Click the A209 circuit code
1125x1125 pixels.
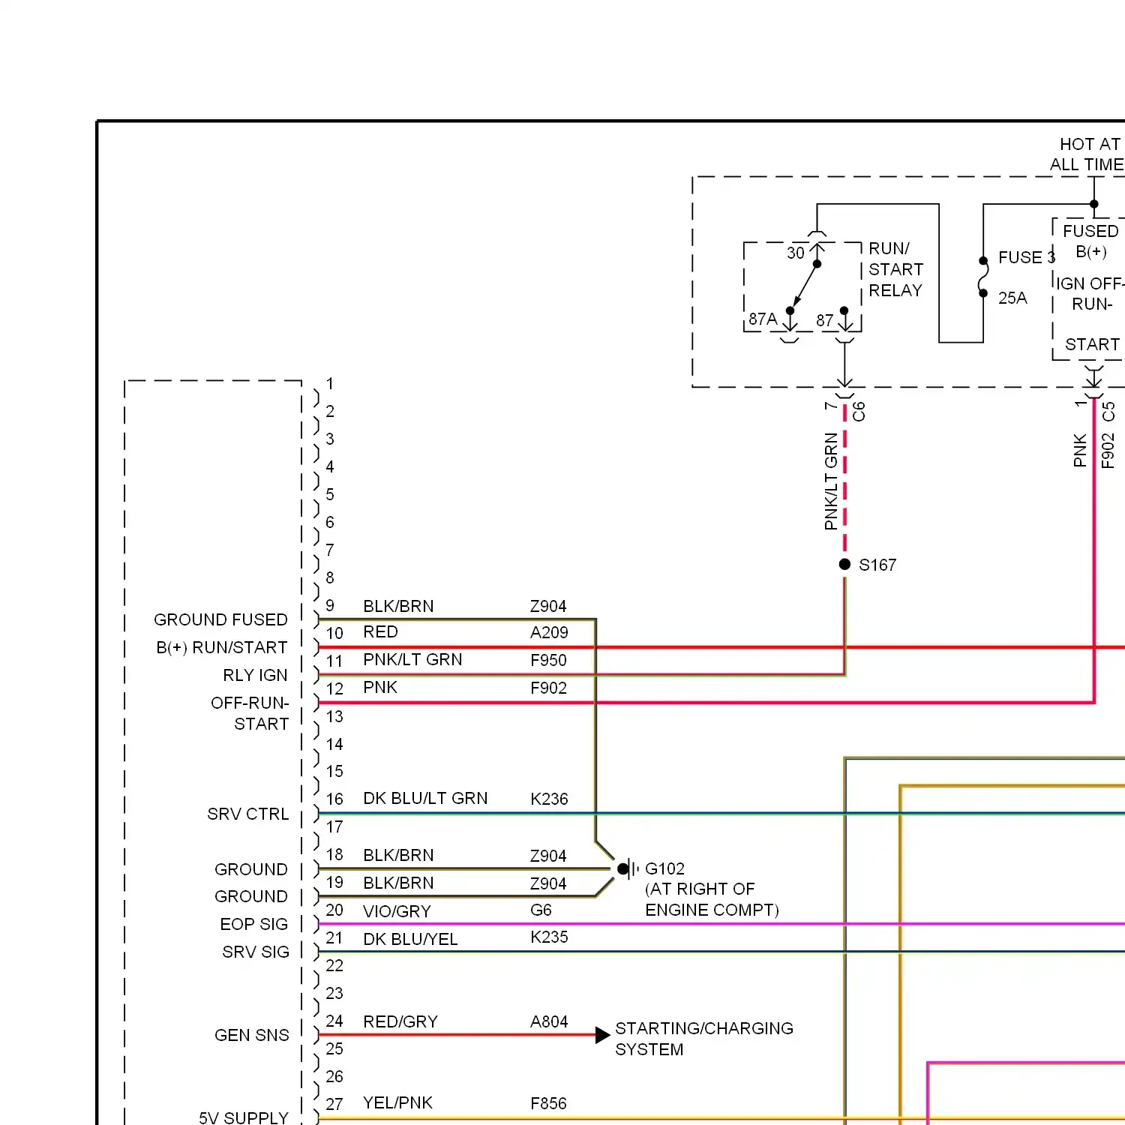(x=549, y=632)
